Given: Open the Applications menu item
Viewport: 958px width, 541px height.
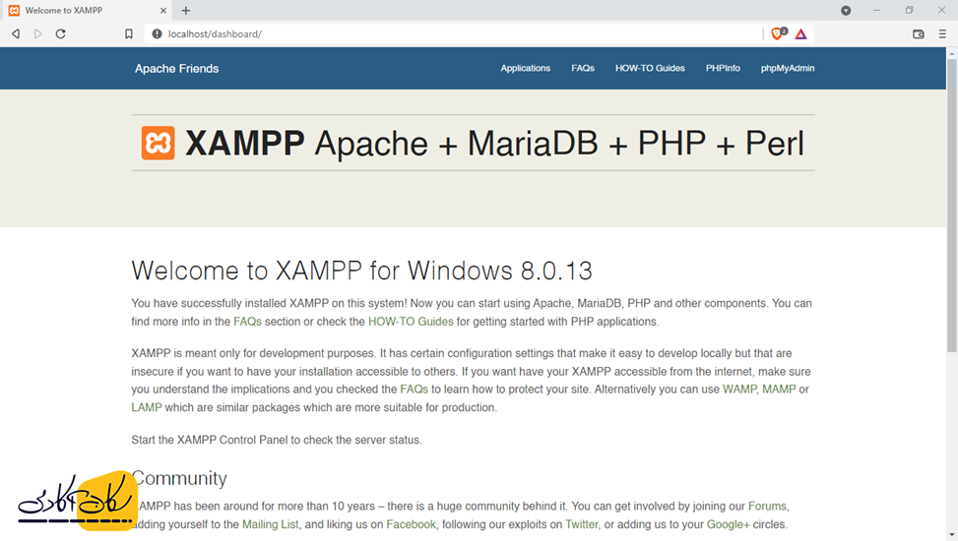Looking at the screenshot, I should click(526, 69).
